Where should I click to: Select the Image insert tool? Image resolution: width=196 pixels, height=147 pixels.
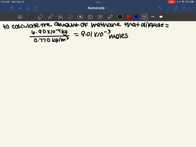[90, 17]
